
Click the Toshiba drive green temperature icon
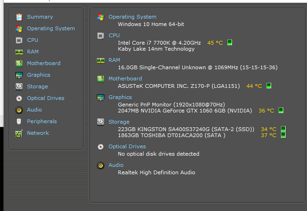(283, 135)
